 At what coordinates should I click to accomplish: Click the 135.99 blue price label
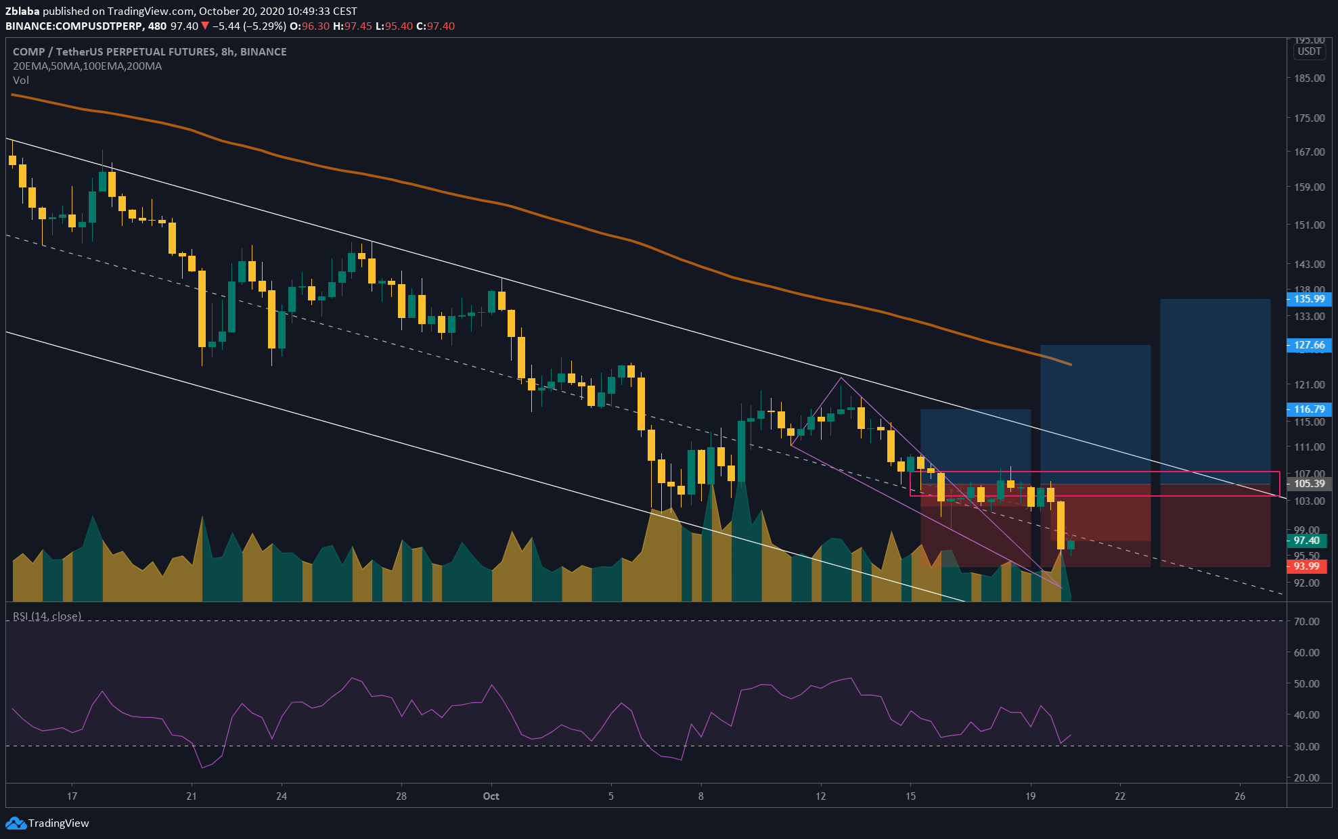coord(1308,298)
